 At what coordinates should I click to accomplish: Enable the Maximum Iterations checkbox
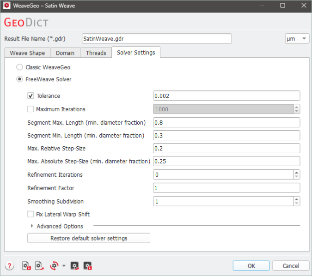31,109
